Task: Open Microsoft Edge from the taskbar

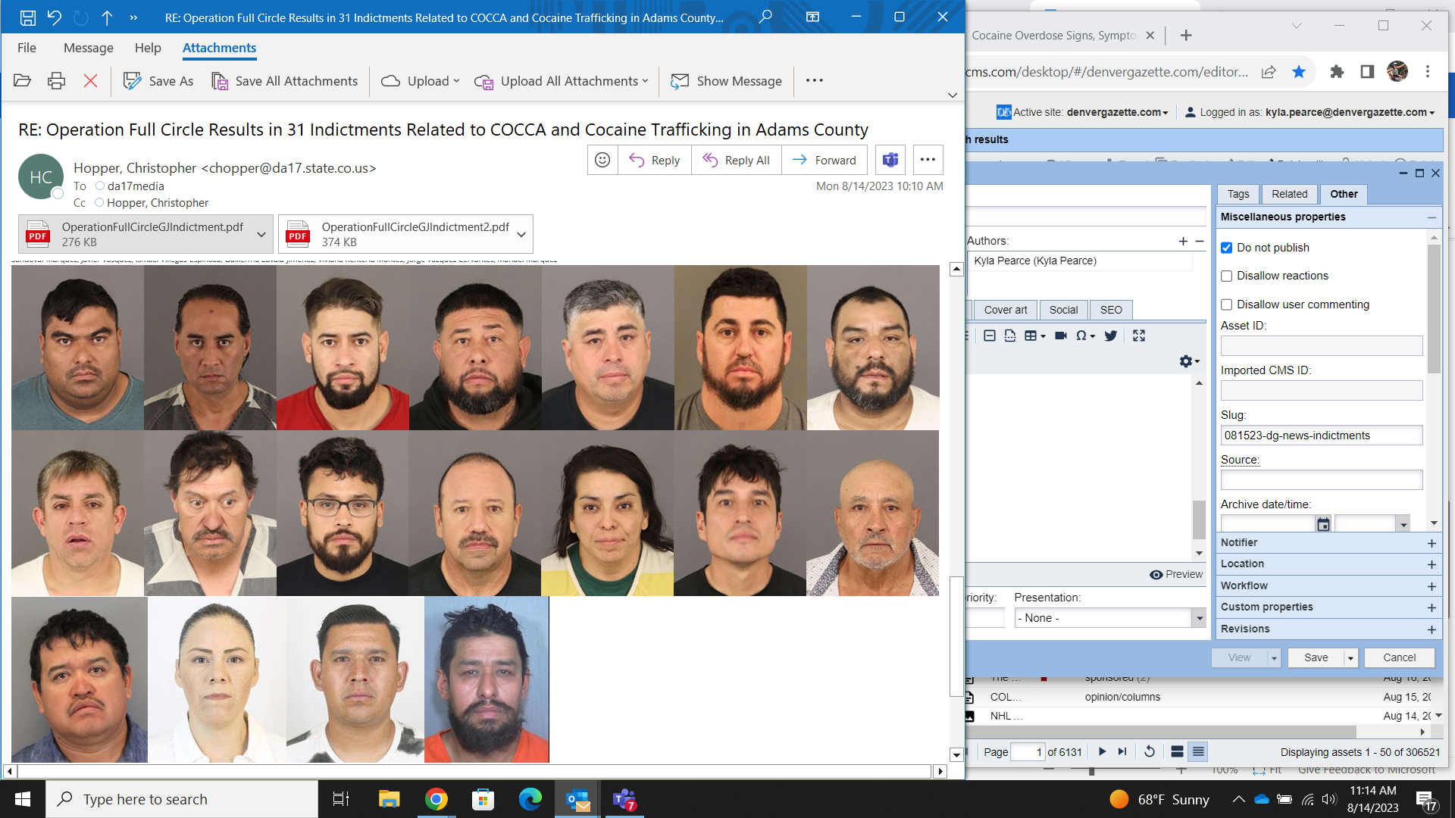Action: tap(530, 799)
